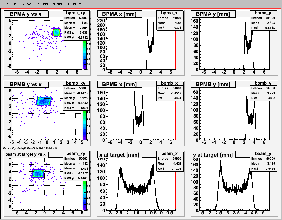This screenshot has height=220, width=282.
Task: Click the Raster Size file path label
Action: (x=30, y=148)
